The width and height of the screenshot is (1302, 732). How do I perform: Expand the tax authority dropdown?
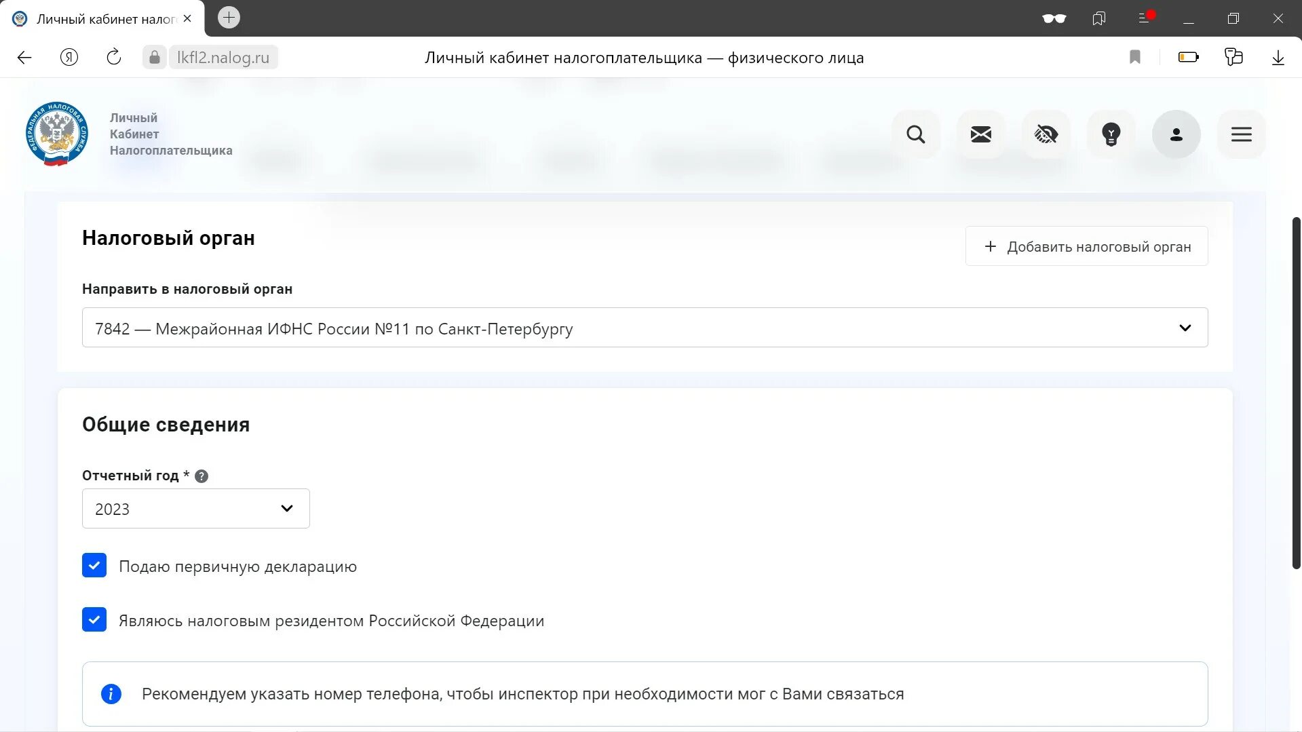[x=645, y=328]
